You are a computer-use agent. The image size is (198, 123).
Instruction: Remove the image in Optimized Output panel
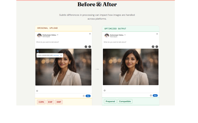click(x=157, y=46)
